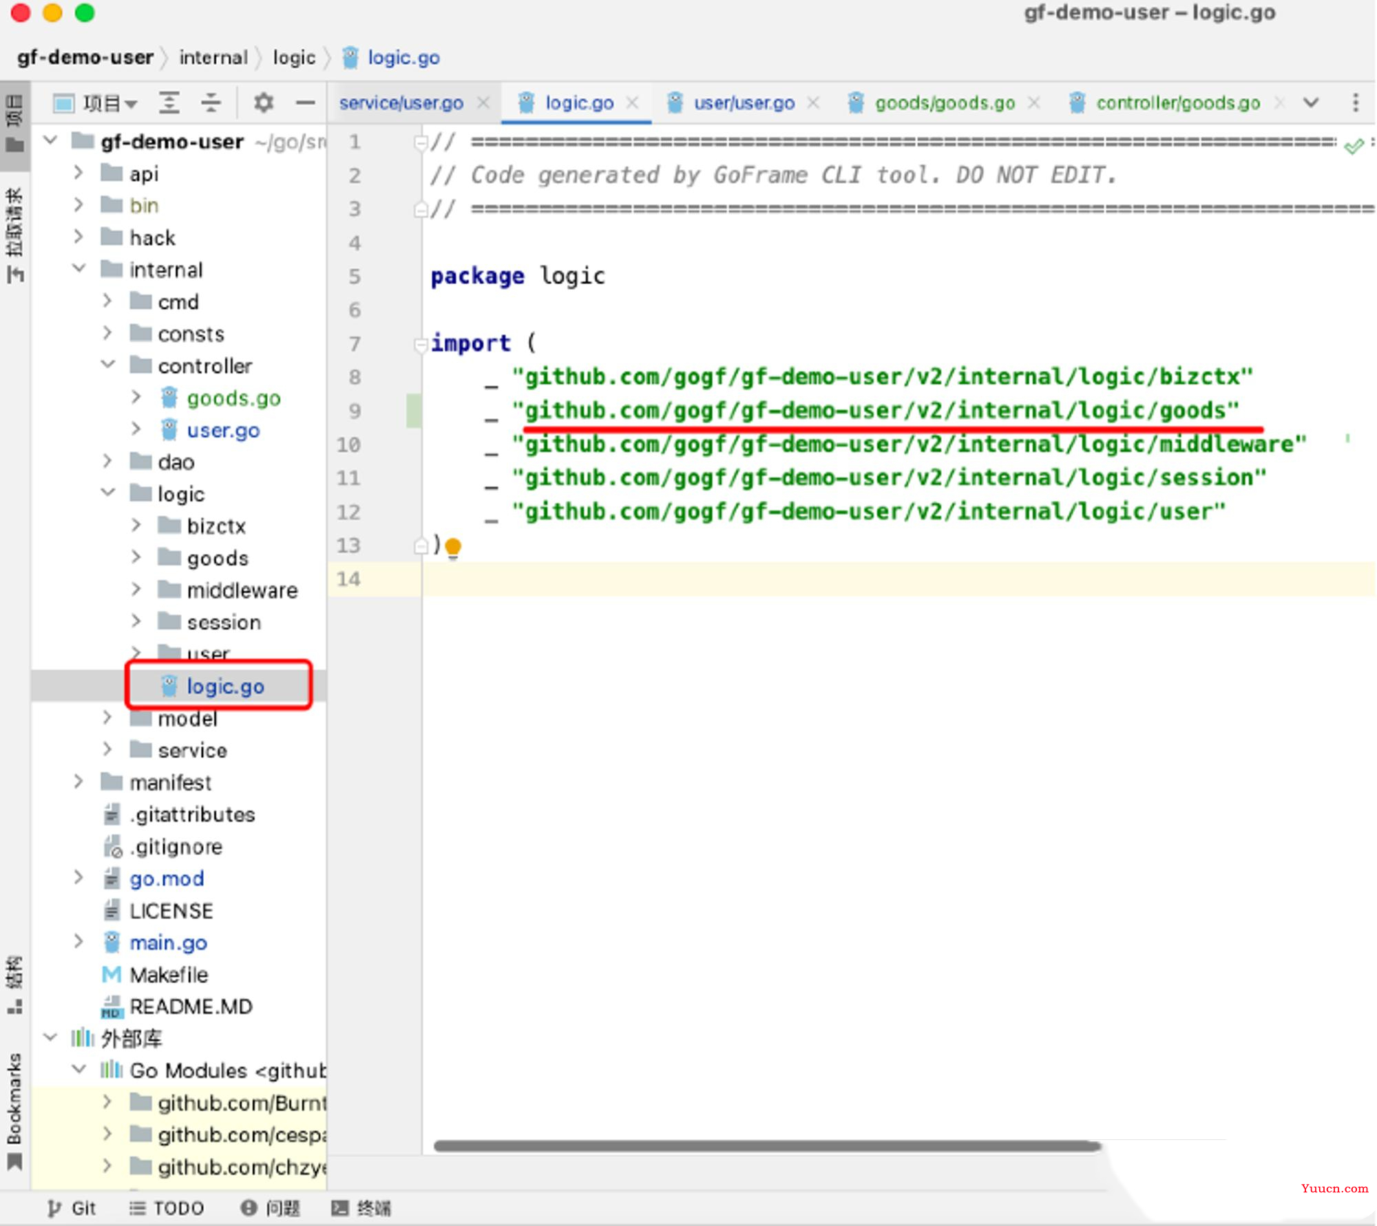Viewport: 1377px width, 1226px height.
Task: Fold the header comment on line 1
Action: pos(420,142)
